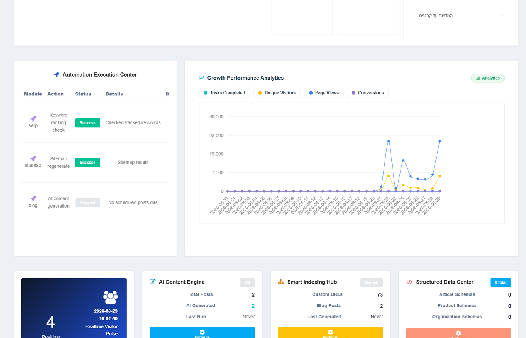Image resolution: width=526 pixels, height=338 pixels.
Task: Click the Hebrew row text in top table
Action: [x=436, y=16]
